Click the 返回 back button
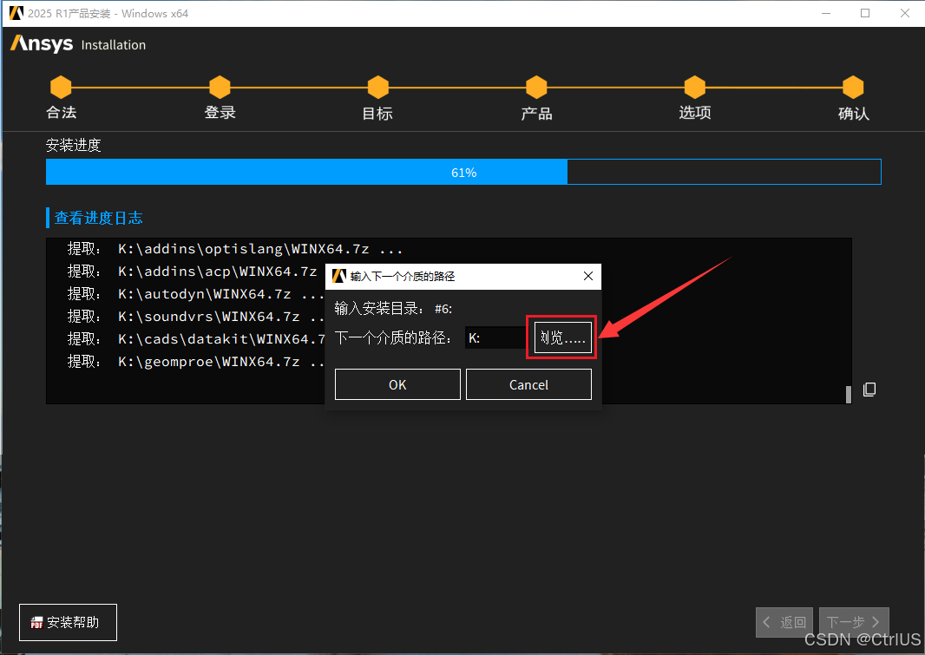 [x=784, y=622]
